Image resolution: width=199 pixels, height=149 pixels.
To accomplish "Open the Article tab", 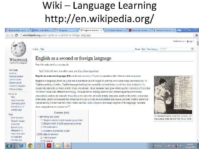I will [x=35, y=49].
